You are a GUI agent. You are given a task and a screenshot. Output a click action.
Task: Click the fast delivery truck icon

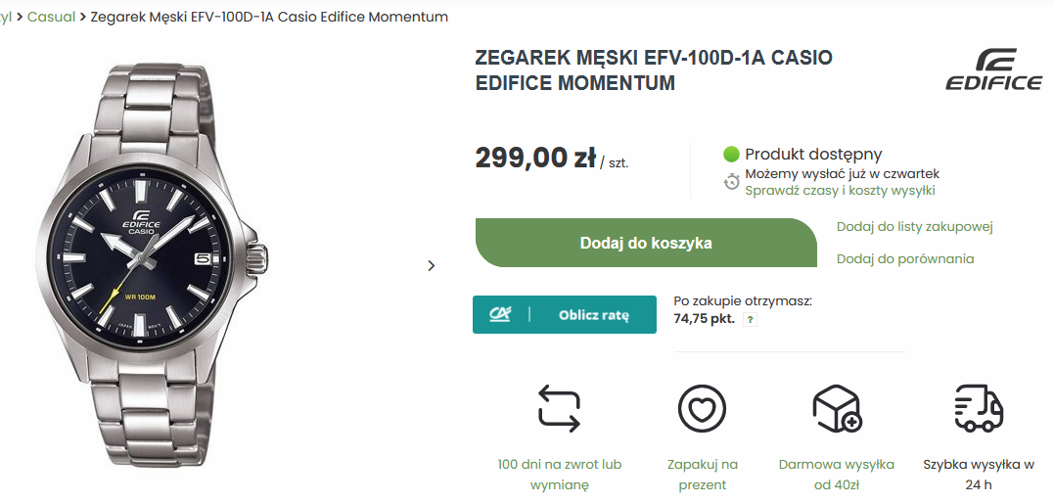tap(979, 408)
